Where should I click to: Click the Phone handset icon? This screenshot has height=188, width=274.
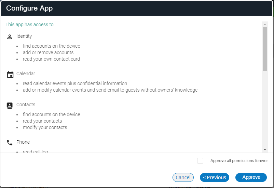click(x=10, y=143)
